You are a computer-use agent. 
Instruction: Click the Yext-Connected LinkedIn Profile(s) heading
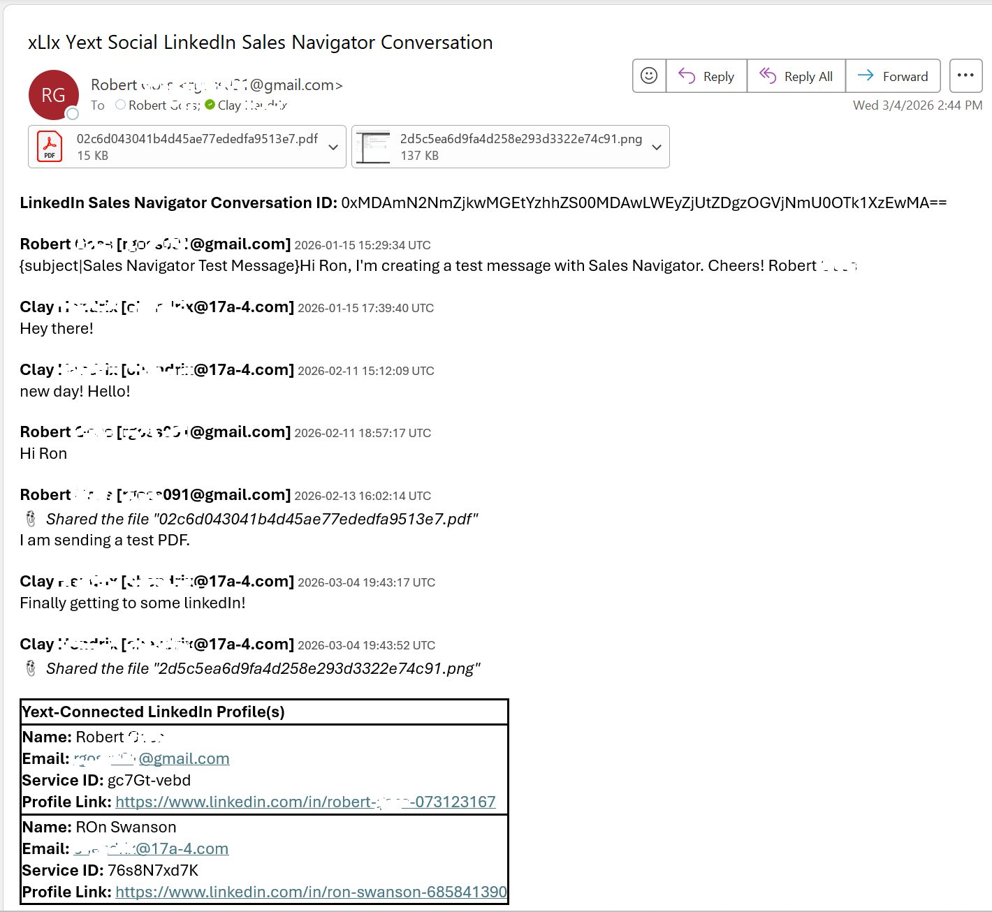(154, 712)
